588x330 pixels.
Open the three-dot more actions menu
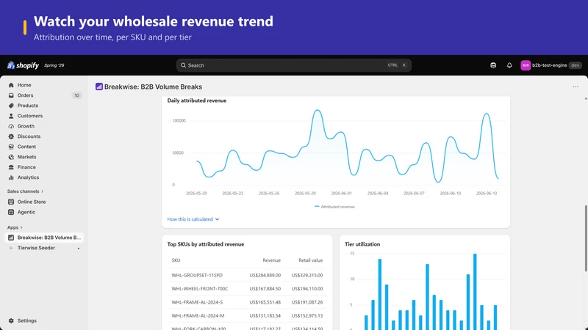pos(576,87)
